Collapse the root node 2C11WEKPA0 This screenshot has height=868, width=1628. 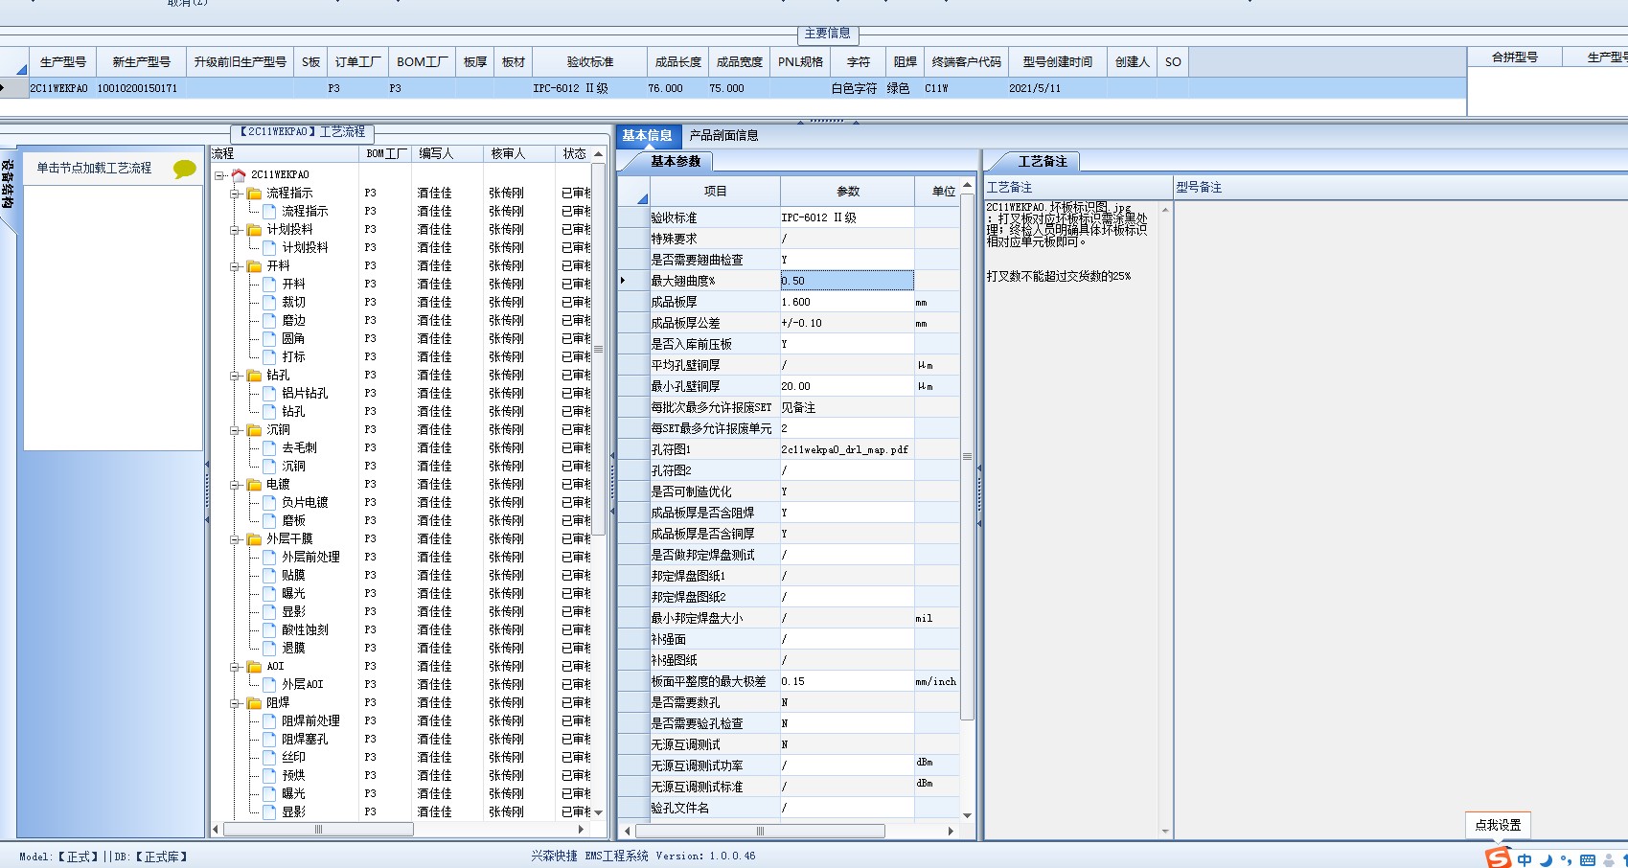pyautogui.click(x=220, y=175)
